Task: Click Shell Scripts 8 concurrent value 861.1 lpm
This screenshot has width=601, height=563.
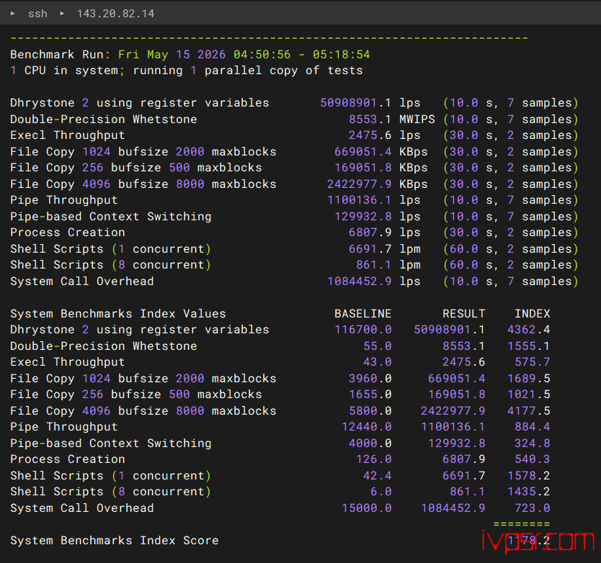Action: pyautogui.click(x=388, y=265)
